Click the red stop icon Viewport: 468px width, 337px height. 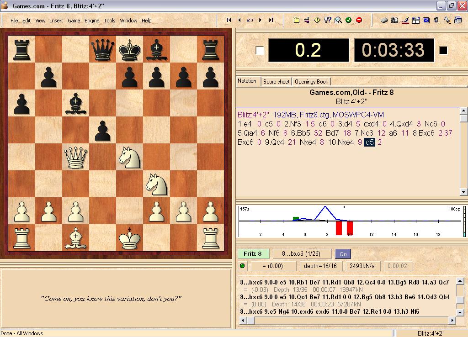(x=359, y=20)
